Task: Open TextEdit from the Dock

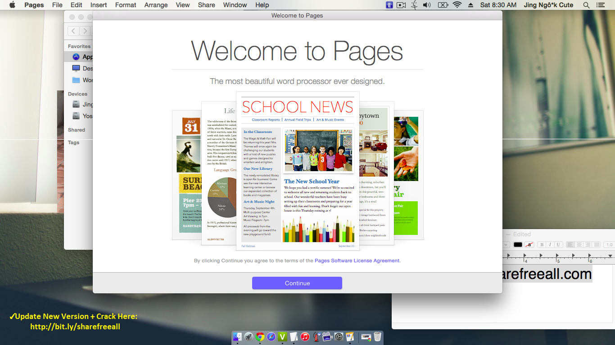Action: (294, 336)
